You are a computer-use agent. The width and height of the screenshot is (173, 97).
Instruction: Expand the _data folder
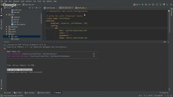click(9, 37)
